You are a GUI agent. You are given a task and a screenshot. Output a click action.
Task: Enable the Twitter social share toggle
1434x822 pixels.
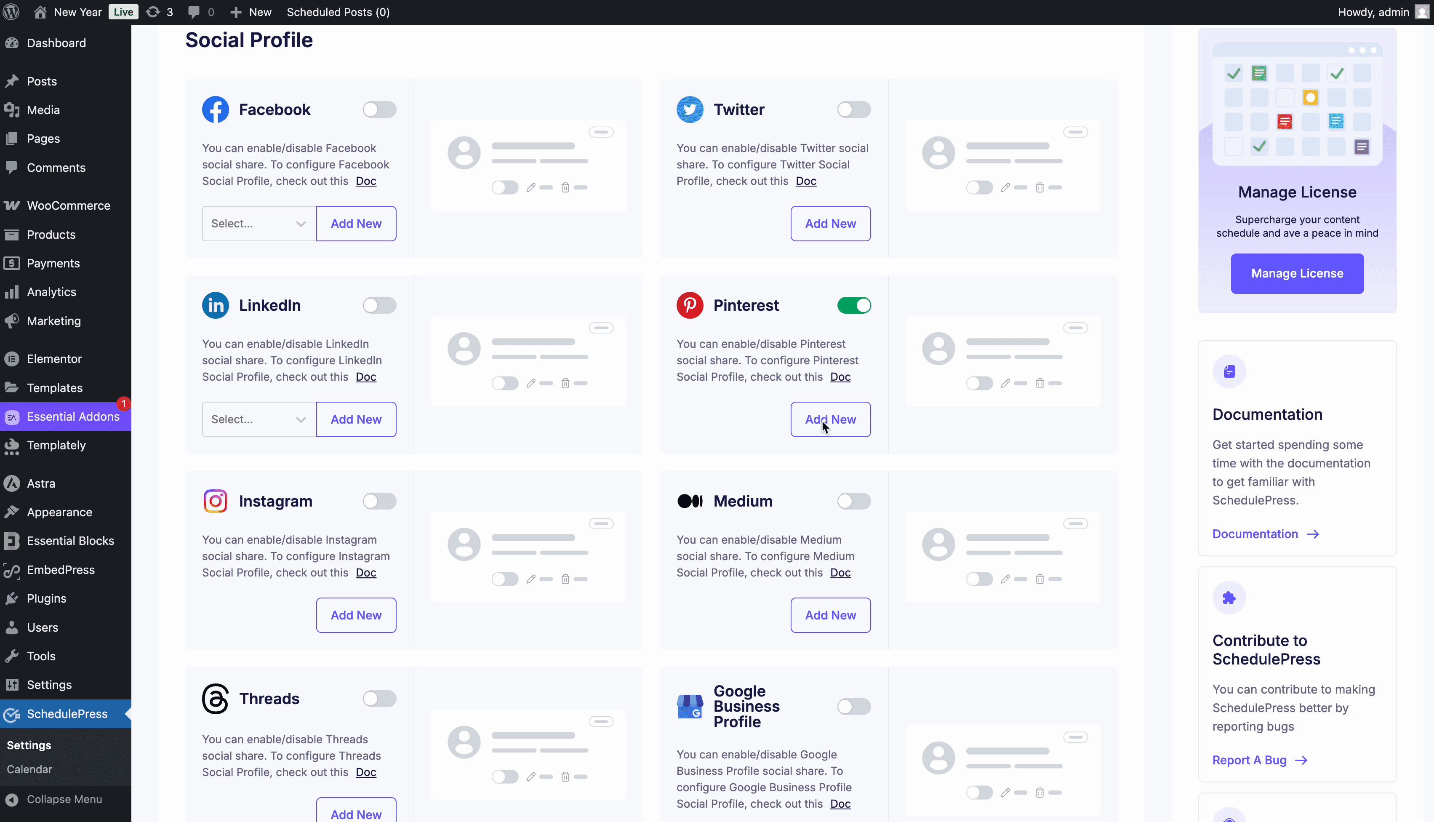pos(854,109)
